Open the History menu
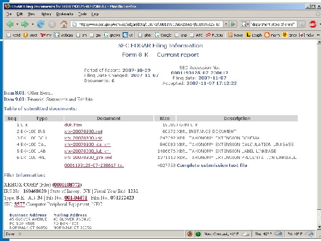 (46, 14)
